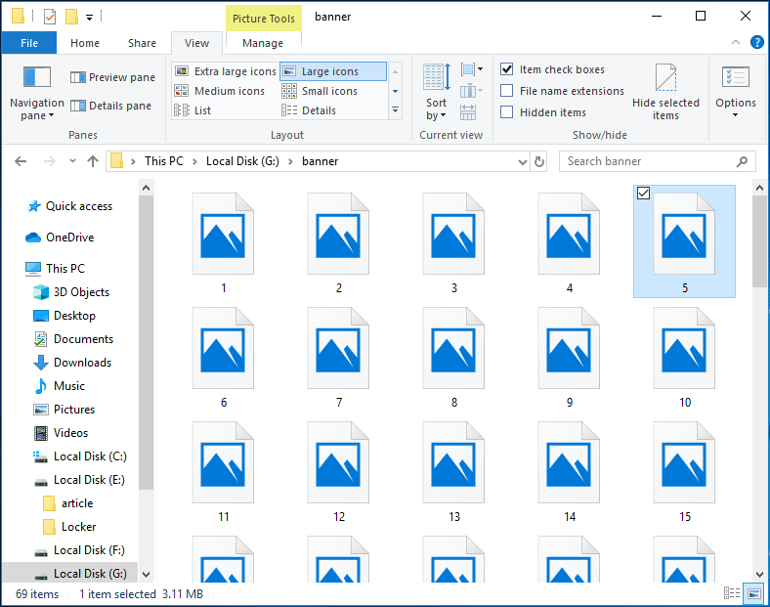
Task: Enable Hidden items checkbox
Action: (x=507, y=112)
